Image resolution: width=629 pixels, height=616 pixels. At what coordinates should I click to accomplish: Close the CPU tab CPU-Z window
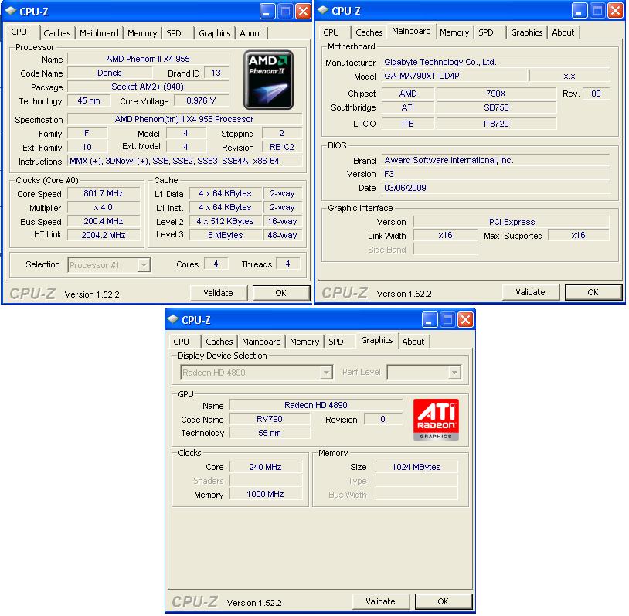point(303,12)
